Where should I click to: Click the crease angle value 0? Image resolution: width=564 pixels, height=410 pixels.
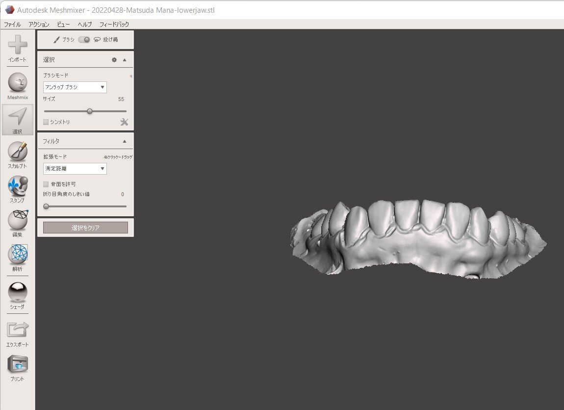point(123,194)
